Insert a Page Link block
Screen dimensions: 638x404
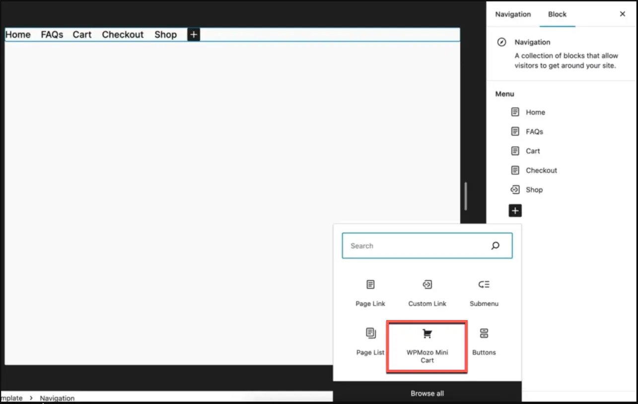tap(370, 293)
